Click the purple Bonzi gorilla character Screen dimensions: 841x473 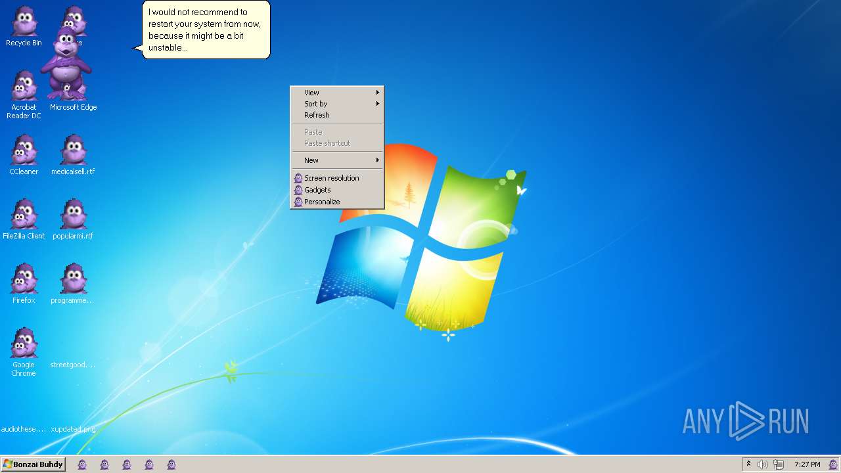pos(66,62)
